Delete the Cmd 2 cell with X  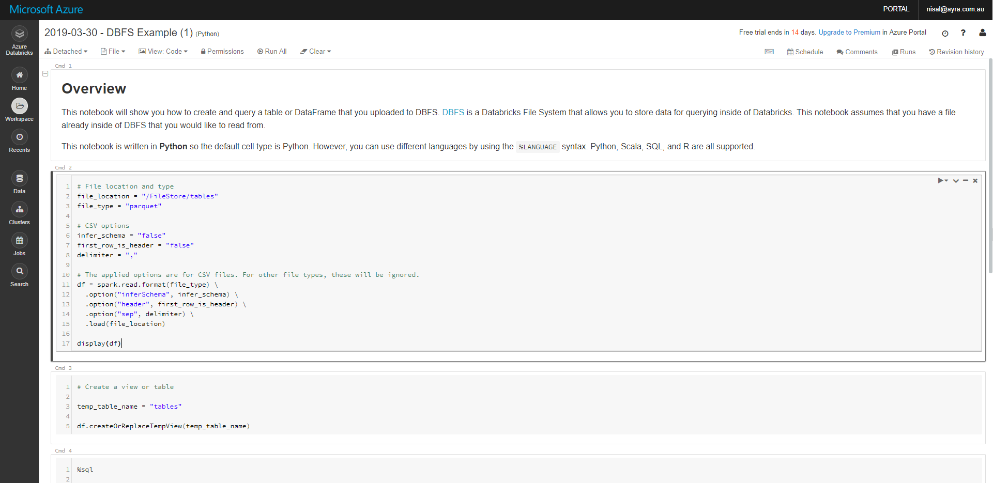pyautogui.click(x=975, y=181)
